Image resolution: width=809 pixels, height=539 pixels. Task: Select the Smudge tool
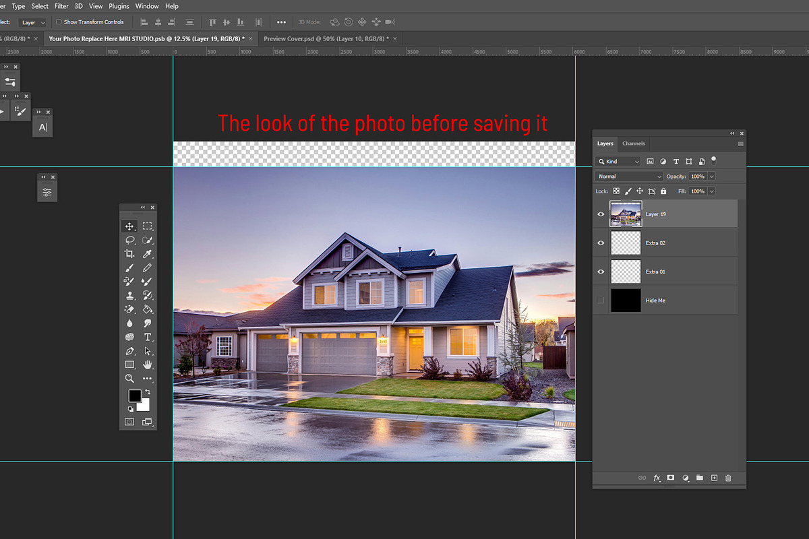click(x=148, y=323)
